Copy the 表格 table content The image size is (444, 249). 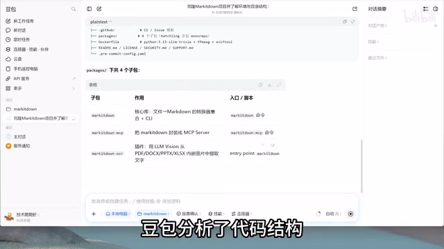pyautogui.click(x=260, y=85)
